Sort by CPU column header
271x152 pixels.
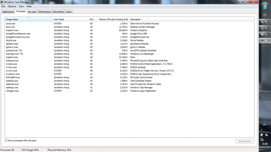pyautogui.click(x=88, y=19)
